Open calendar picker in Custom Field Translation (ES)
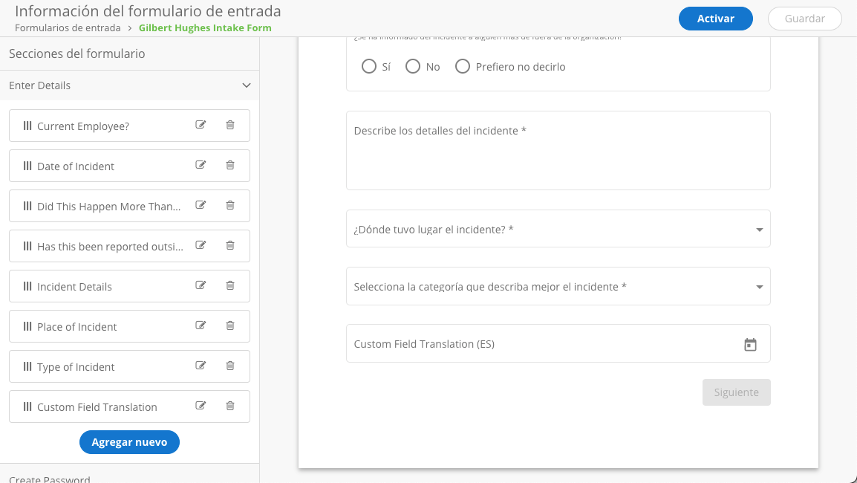 (x=750, y=344)
